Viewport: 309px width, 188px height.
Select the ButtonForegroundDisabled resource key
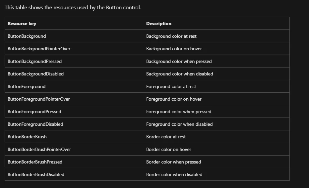click(35, 124)
